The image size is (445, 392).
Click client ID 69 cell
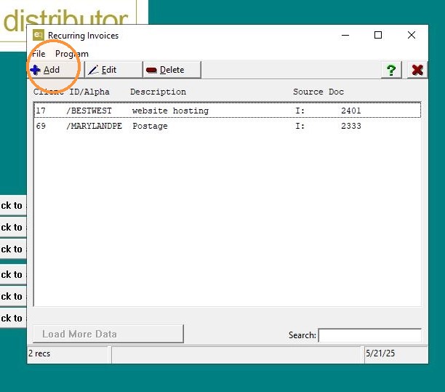[x=41, y=126]
